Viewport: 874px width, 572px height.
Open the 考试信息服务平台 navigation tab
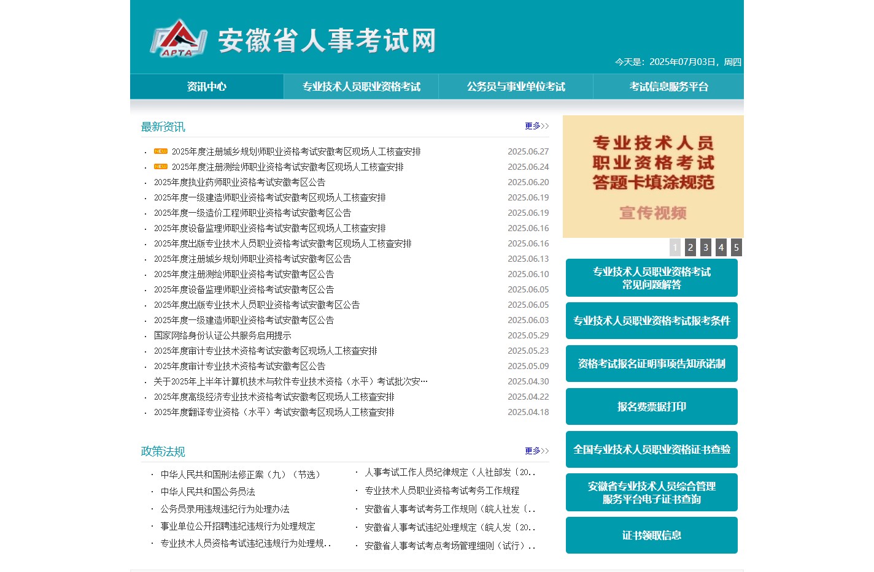tap(668, 86)
